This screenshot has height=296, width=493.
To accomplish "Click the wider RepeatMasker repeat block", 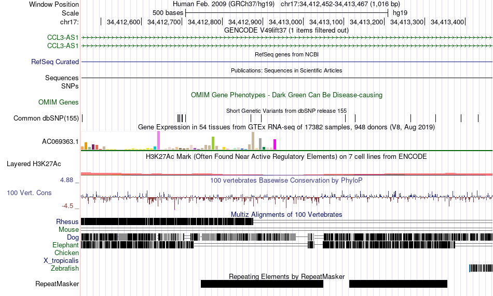I will [x=262, y=284].
